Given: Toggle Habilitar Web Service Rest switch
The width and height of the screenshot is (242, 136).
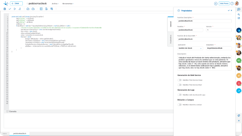Looking at the screenshot, I should (x=179, y=85).
